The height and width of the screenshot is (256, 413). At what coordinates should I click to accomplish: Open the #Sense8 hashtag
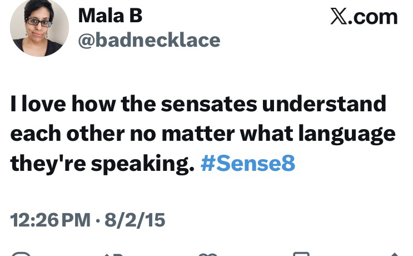point(247,164)
